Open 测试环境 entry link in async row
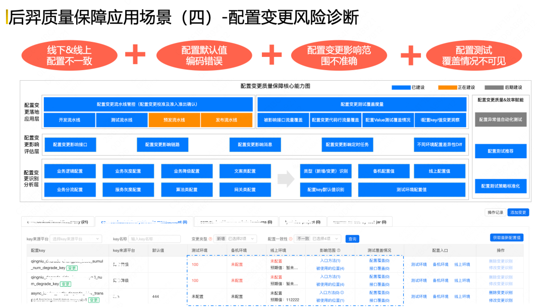 pyautogui.click(x=419, y=296)
